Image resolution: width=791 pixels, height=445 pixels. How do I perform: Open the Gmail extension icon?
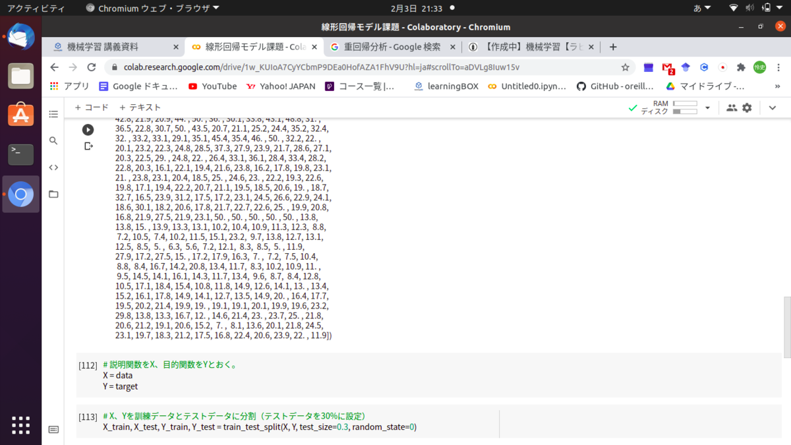coord(668,67)
